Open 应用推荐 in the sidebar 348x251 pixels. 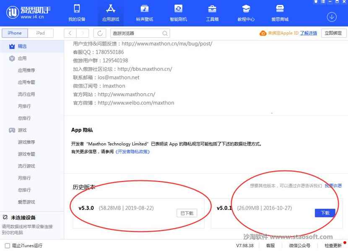[26, 70]
